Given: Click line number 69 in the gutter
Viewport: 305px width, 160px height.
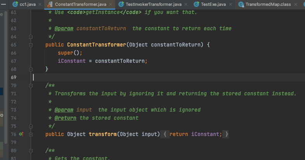Looking at the screenshot, I should pyautogui.click(x=14, y=77).
